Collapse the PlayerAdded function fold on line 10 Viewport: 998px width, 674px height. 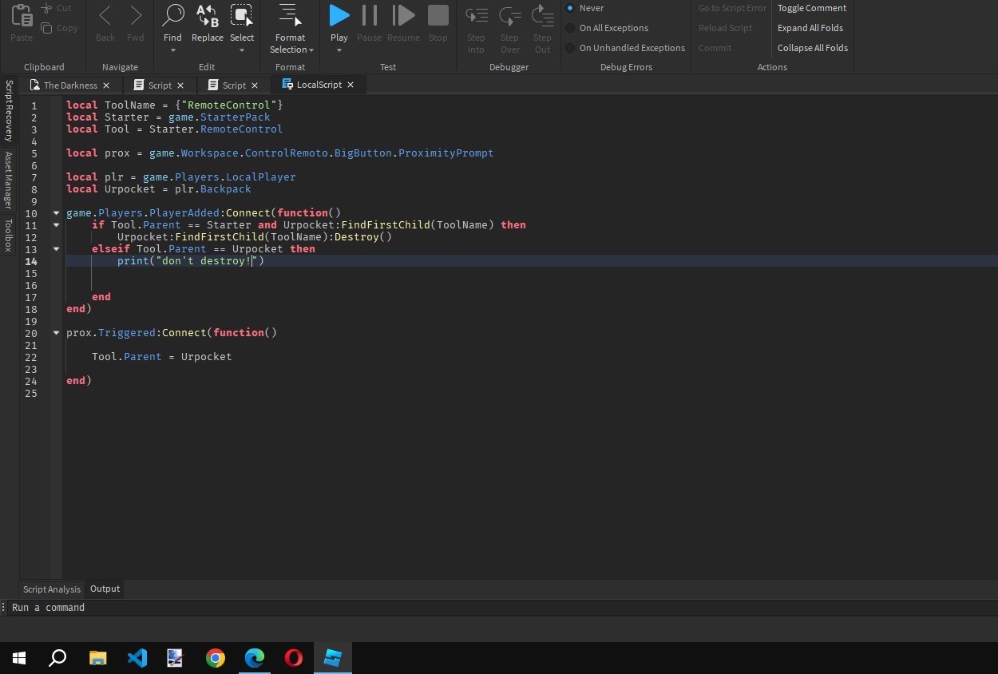(55, 212)
